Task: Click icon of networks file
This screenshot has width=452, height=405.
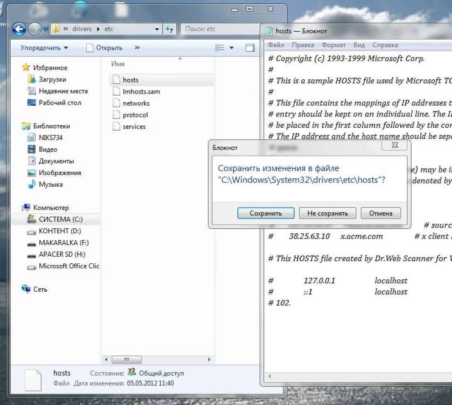Action: point(116,103)
